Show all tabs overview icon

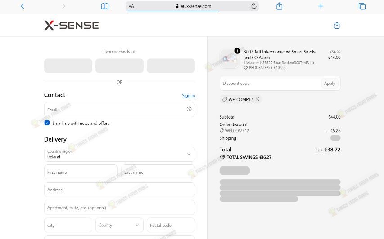pyautogui.click(x=362, y=6)
